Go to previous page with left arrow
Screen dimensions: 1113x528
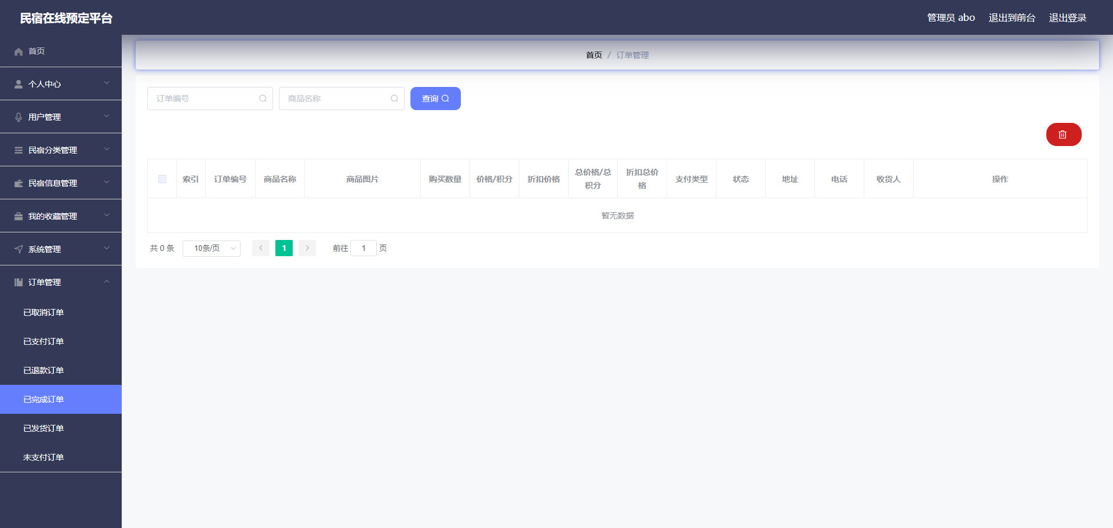261,248
